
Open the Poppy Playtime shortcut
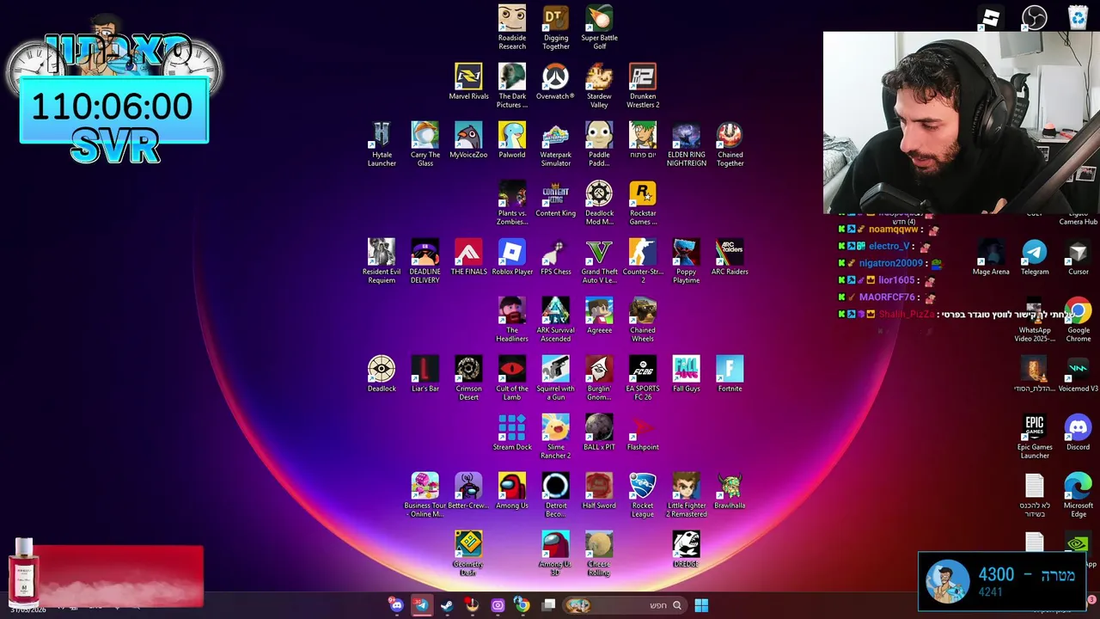point(686,261)
